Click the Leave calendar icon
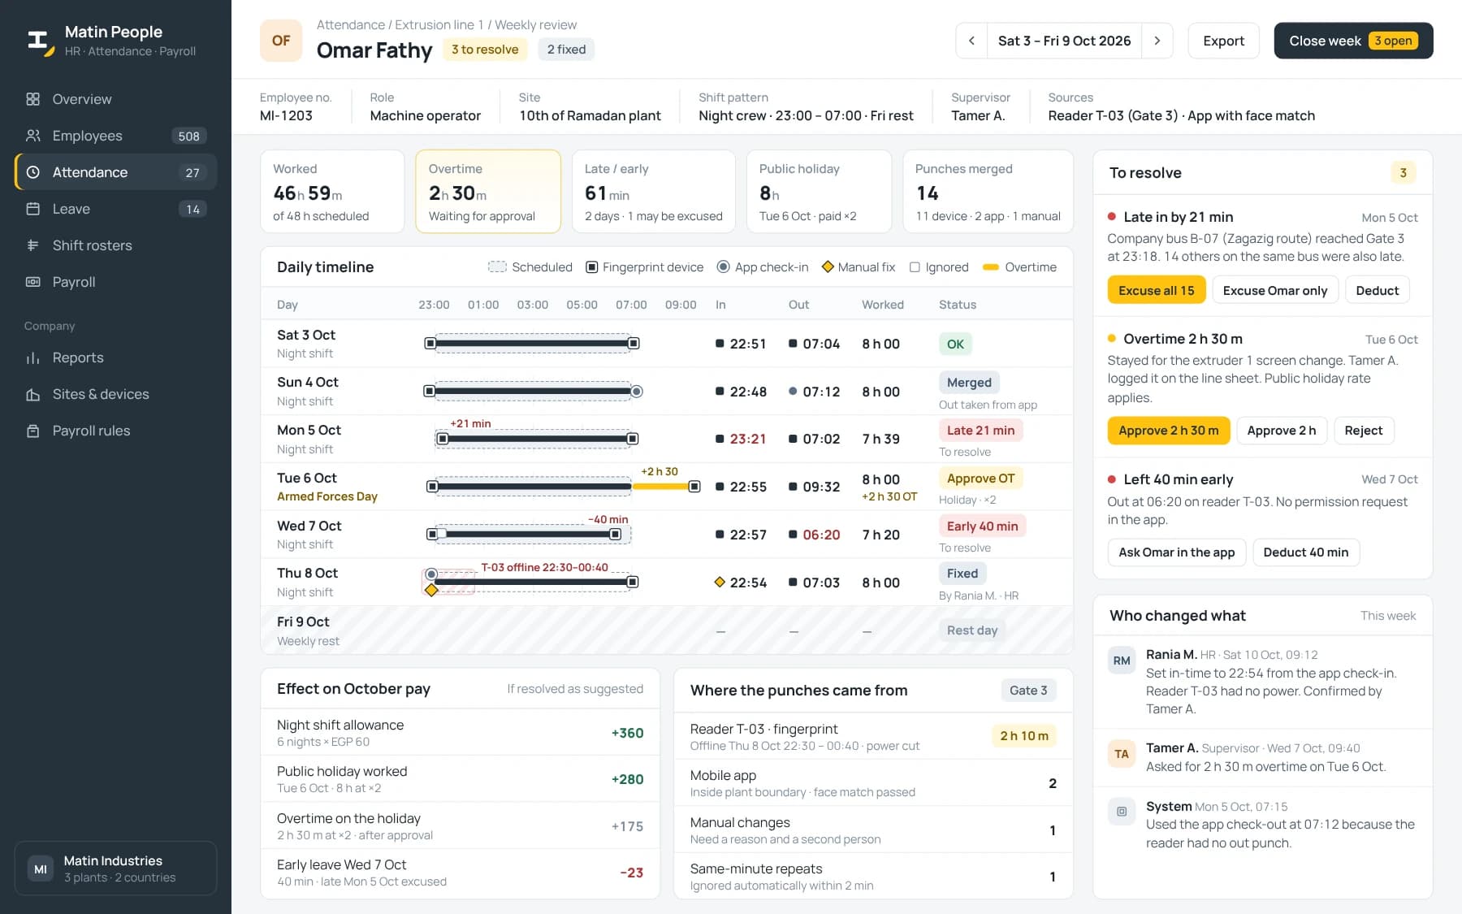Viewport: 1462px width, 914px height. click(32, 209)
